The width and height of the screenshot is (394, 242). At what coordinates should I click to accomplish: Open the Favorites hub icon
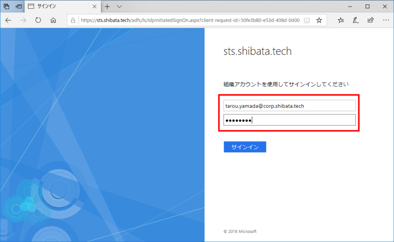coord(341,21)
